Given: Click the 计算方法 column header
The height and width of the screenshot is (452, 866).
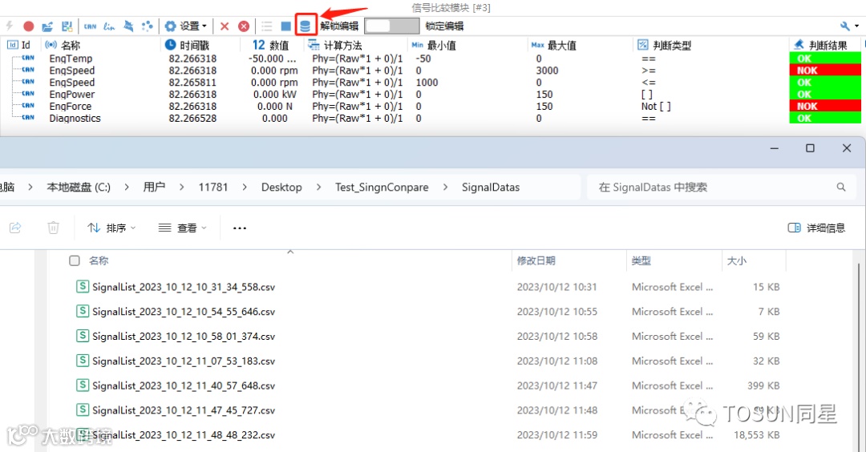Looking at the screenshot, I should 335,45.
